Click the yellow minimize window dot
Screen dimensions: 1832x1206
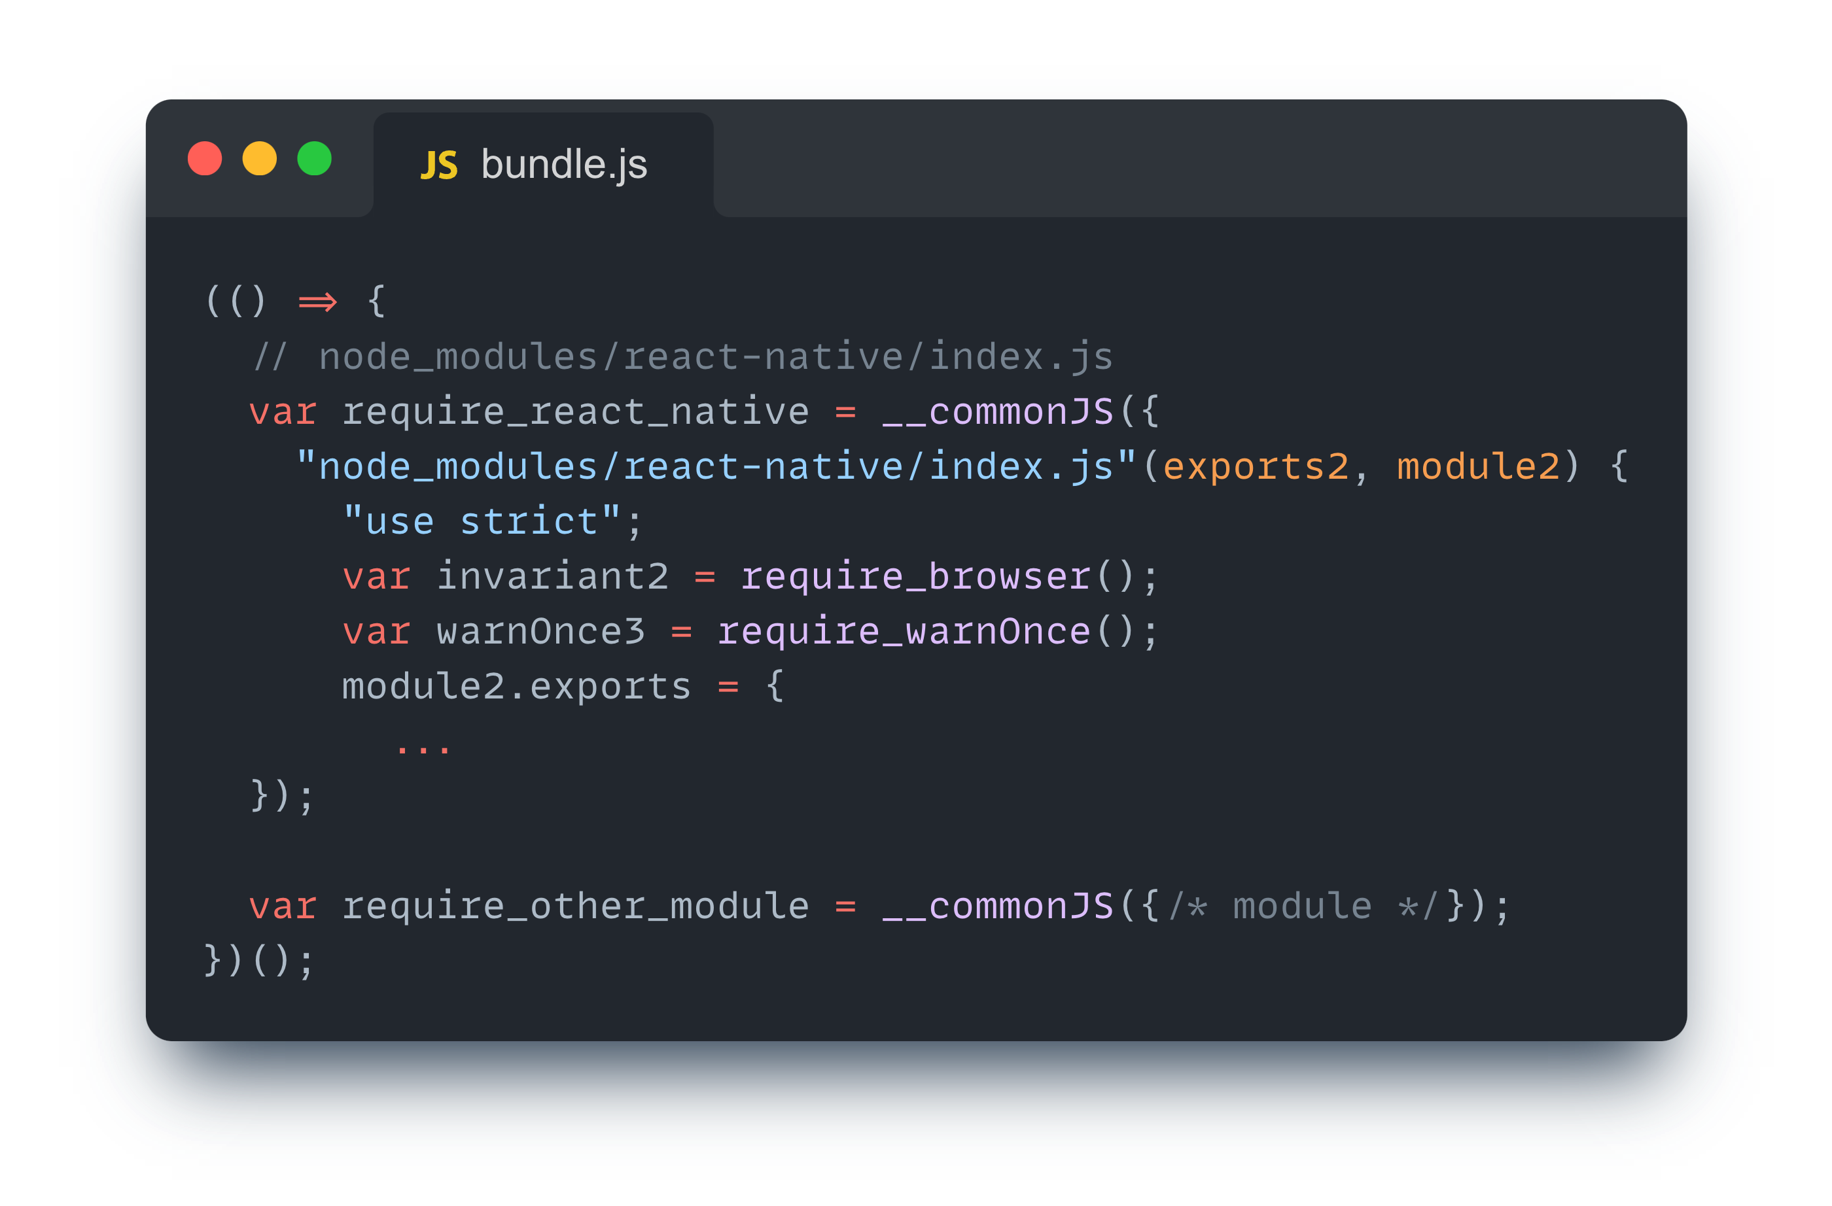coord(259,158)
